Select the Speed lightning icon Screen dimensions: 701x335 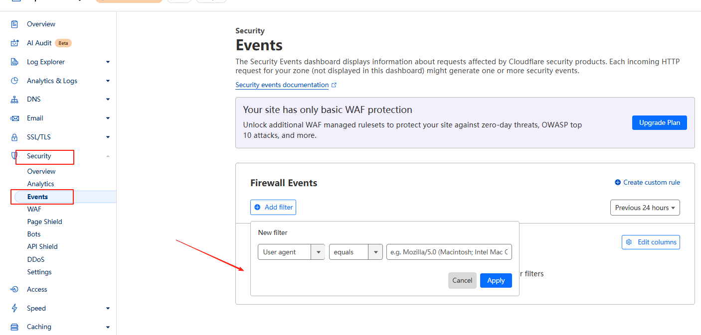[x=14, y=308]
